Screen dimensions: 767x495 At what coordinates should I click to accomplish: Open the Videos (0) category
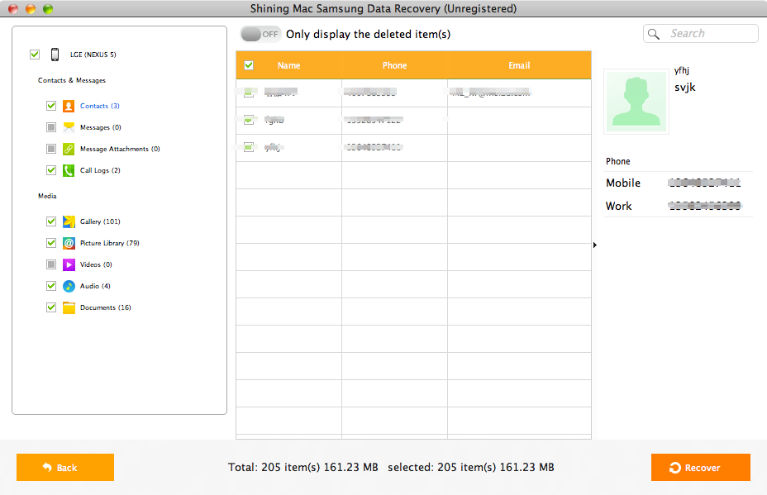point(96,264)
